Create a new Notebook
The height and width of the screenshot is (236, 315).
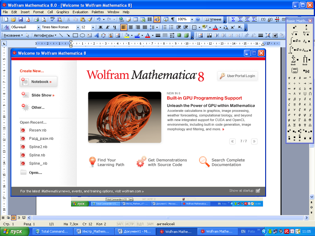tap(38, 82)
